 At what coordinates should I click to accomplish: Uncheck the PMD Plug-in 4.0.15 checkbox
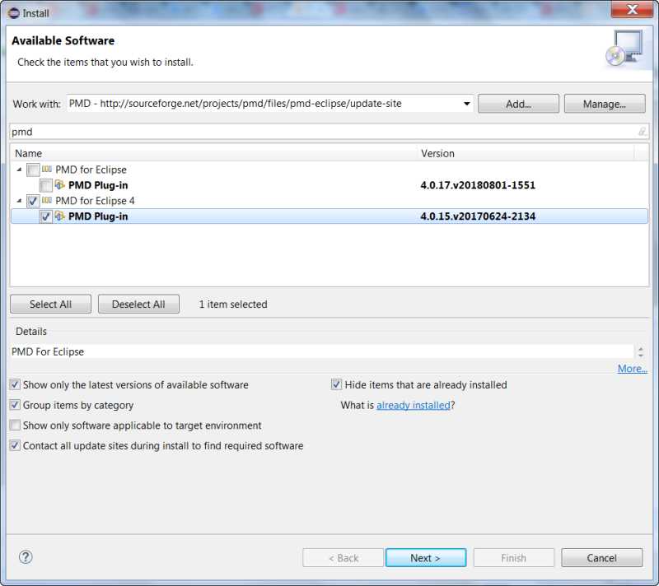[x=45, y=216]
